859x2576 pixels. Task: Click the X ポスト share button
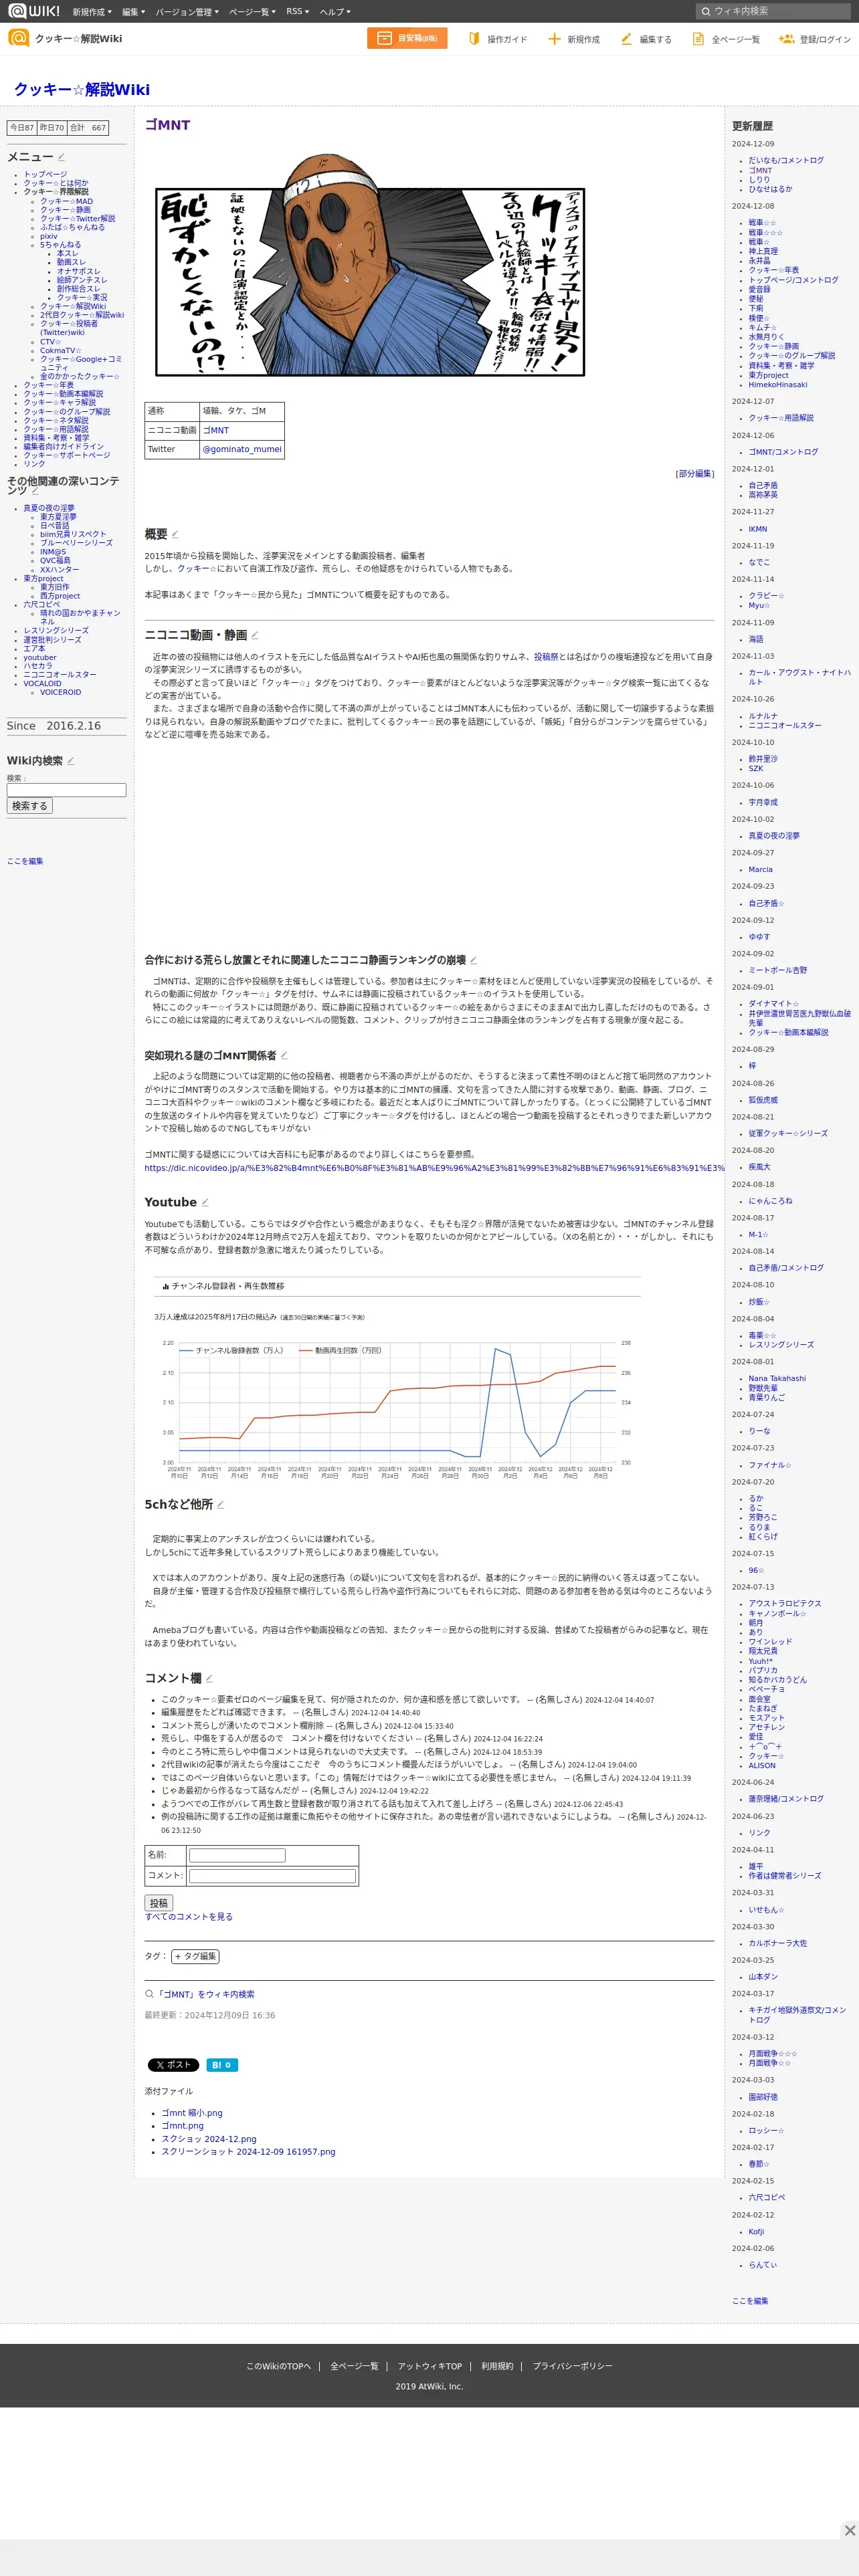click(173, 2064)
